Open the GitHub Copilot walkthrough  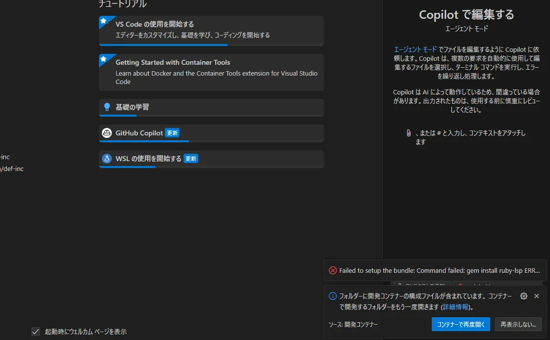(x=211, y=133)
